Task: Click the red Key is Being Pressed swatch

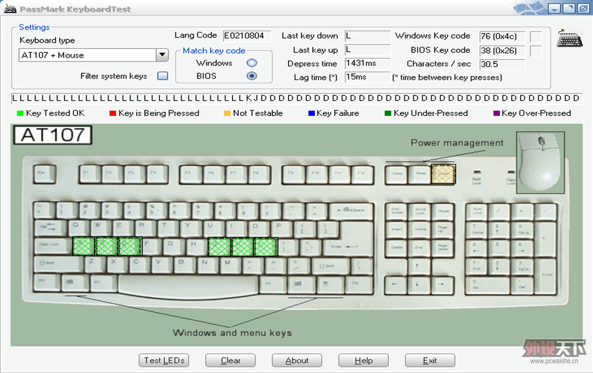Action: [x=113, y=113]
